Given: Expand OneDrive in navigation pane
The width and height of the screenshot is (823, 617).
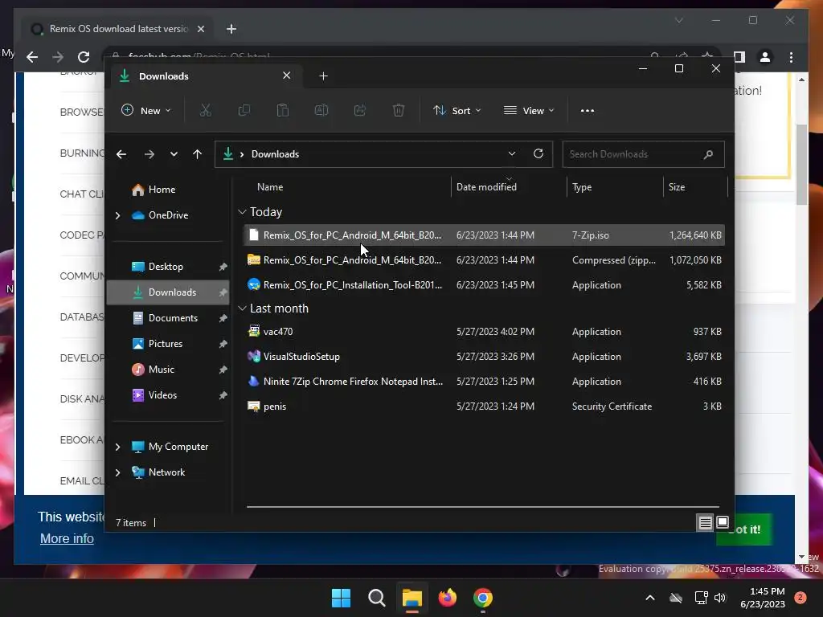Looking at the screenshot, I should (x=117, y=215).
